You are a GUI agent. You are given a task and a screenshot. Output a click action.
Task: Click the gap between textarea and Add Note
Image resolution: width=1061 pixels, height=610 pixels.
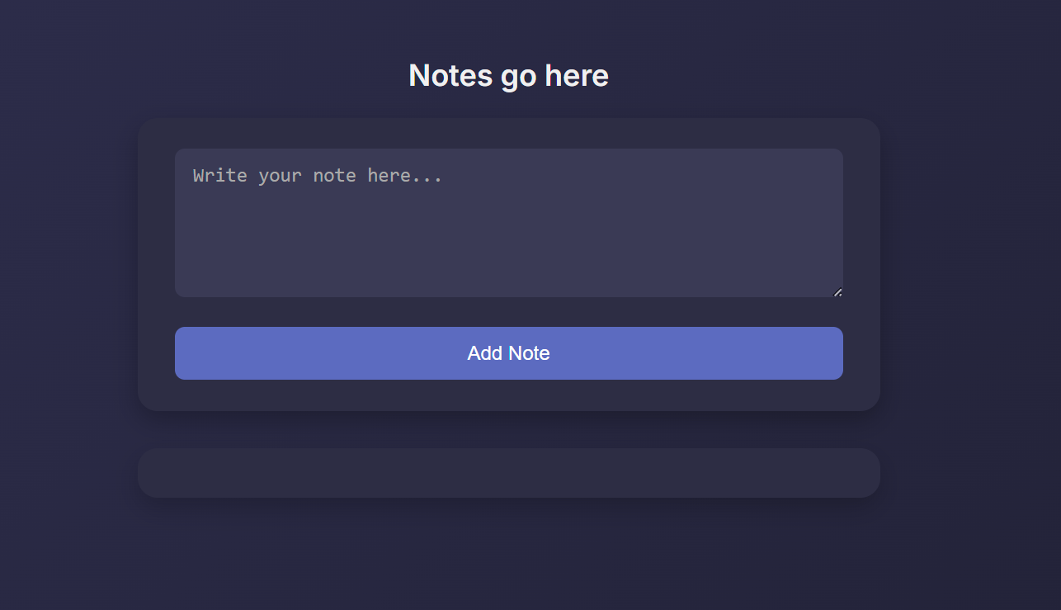pyautogui.click(x=509, y=312)
